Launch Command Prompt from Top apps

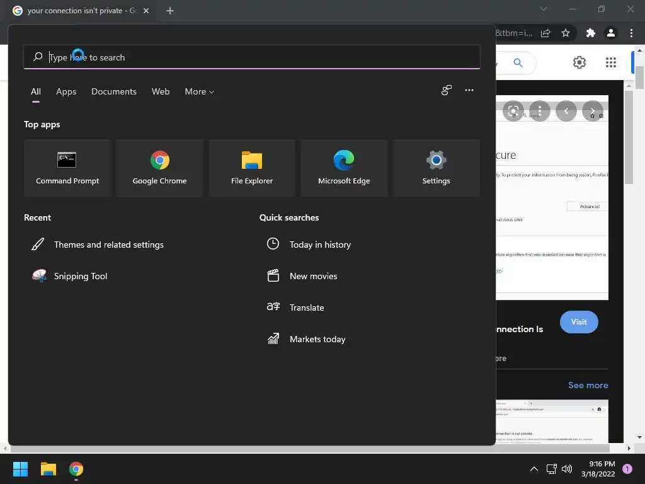(x=67, y=168)
